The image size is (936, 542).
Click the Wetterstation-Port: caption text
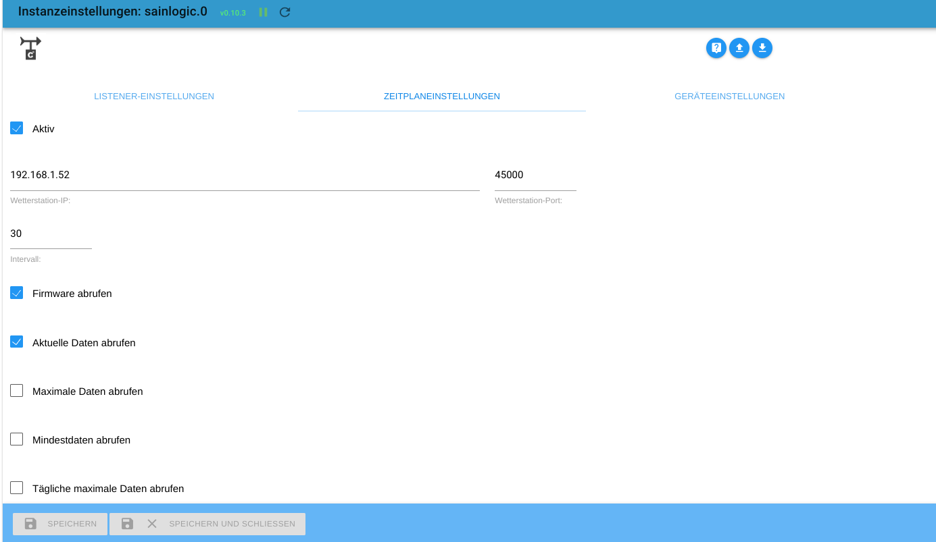tap(528, 200)
